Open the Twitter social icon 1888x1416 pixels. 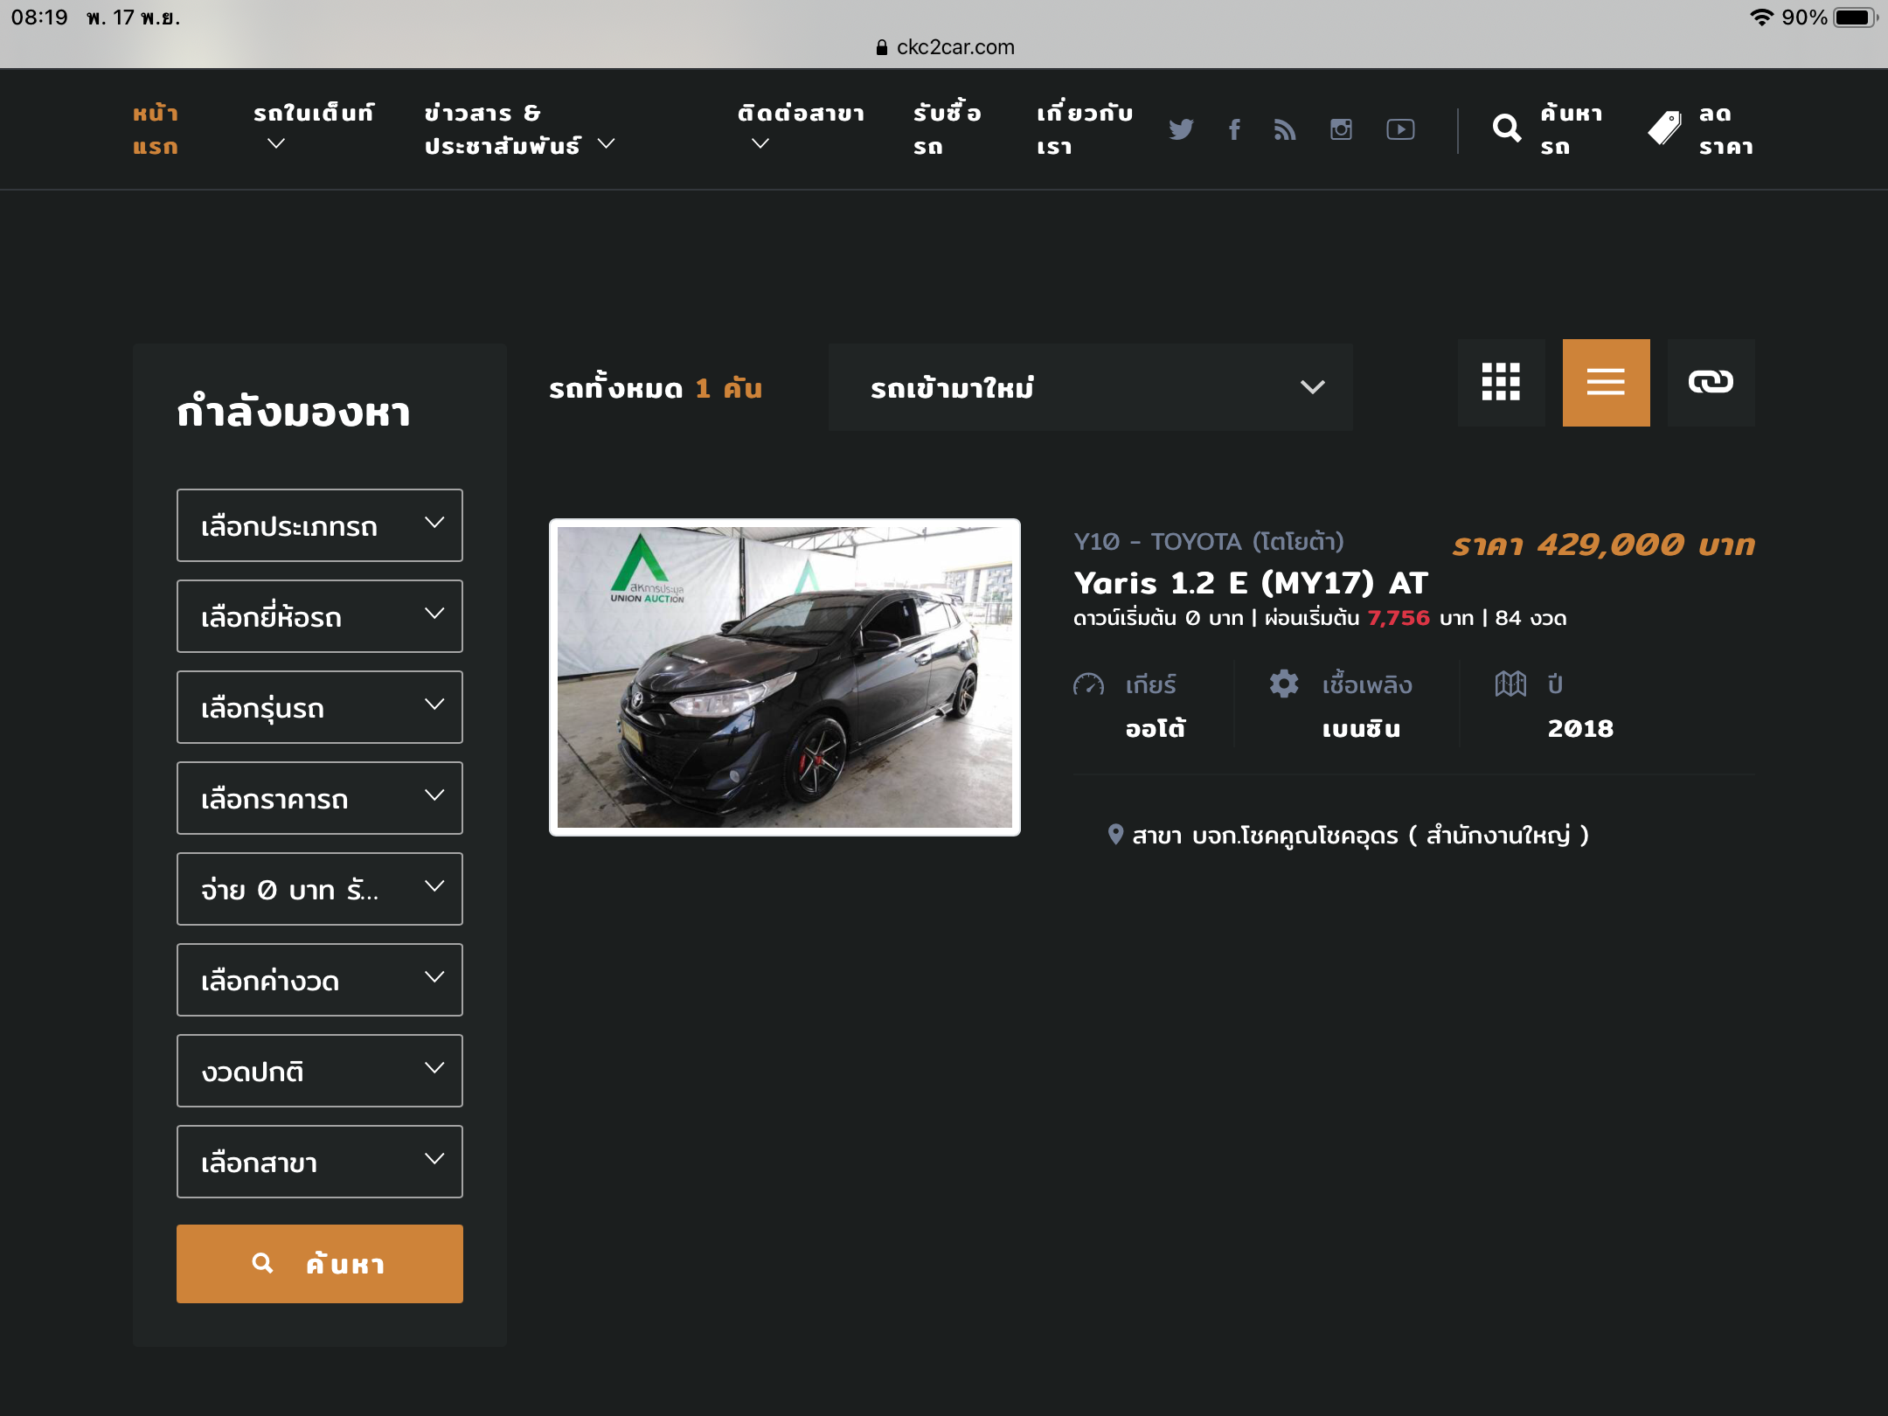pos(1181,129)
